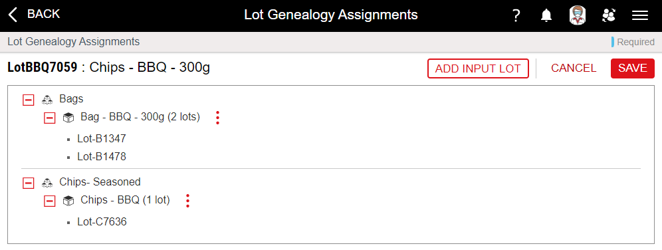This screenshot has width=662, height=250.
Task: Open the notifications bell
Action: pyautogui.click(x=546, y=16)
